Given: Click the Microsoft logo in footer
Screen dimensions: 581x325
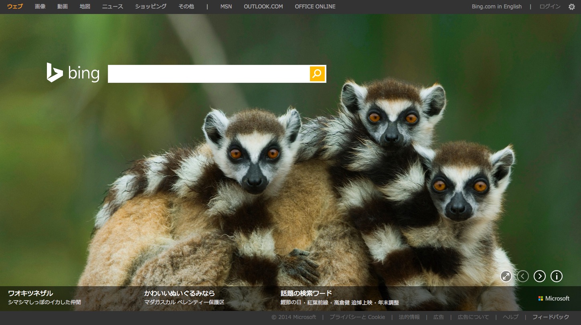Looking at the screenshot, I should 554,299.
